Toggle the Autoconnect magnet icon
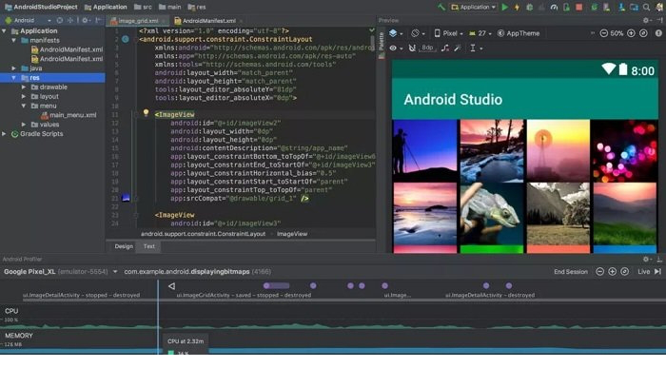The image size is (666, 368). pos(412,48)
